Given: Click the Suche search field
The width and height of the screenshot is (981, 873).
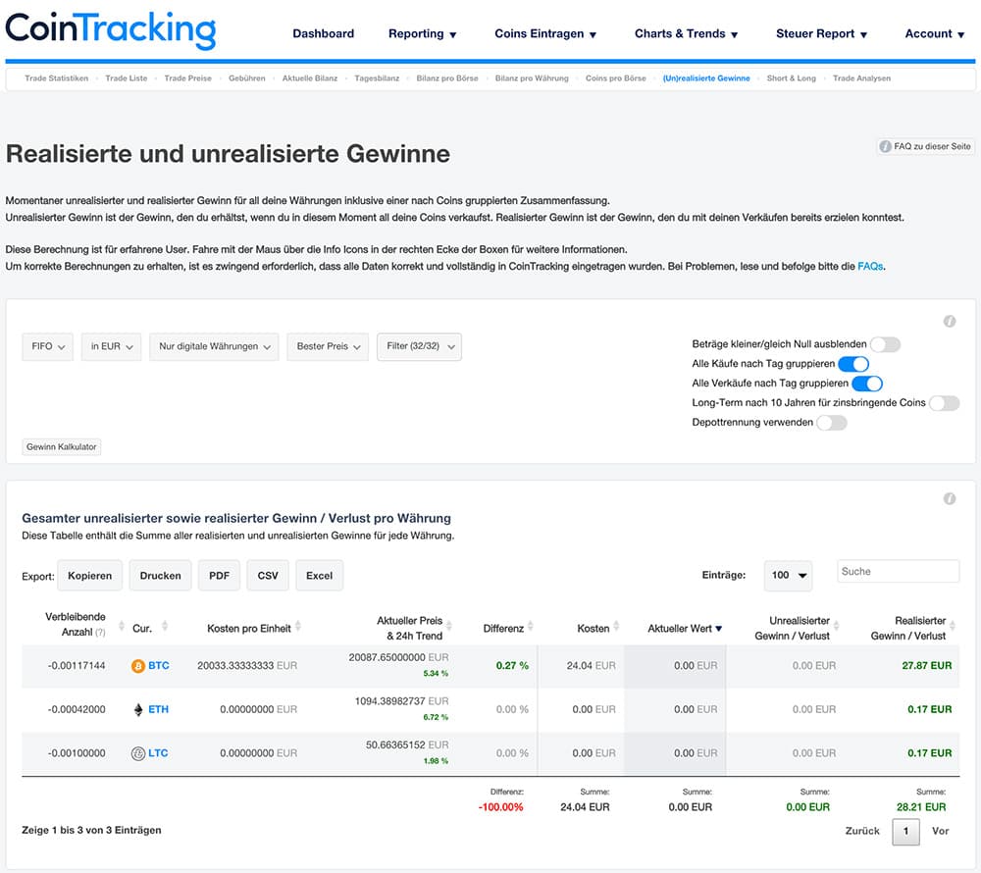Looking at the screenshot, I should pos(898,572).
